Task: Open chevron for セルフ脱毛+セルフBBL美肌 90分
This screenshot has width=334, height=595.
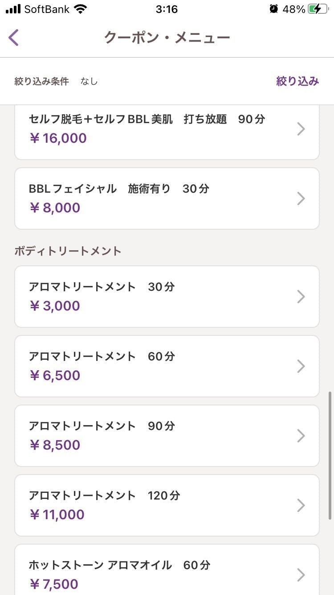Action: pos(301,129)
